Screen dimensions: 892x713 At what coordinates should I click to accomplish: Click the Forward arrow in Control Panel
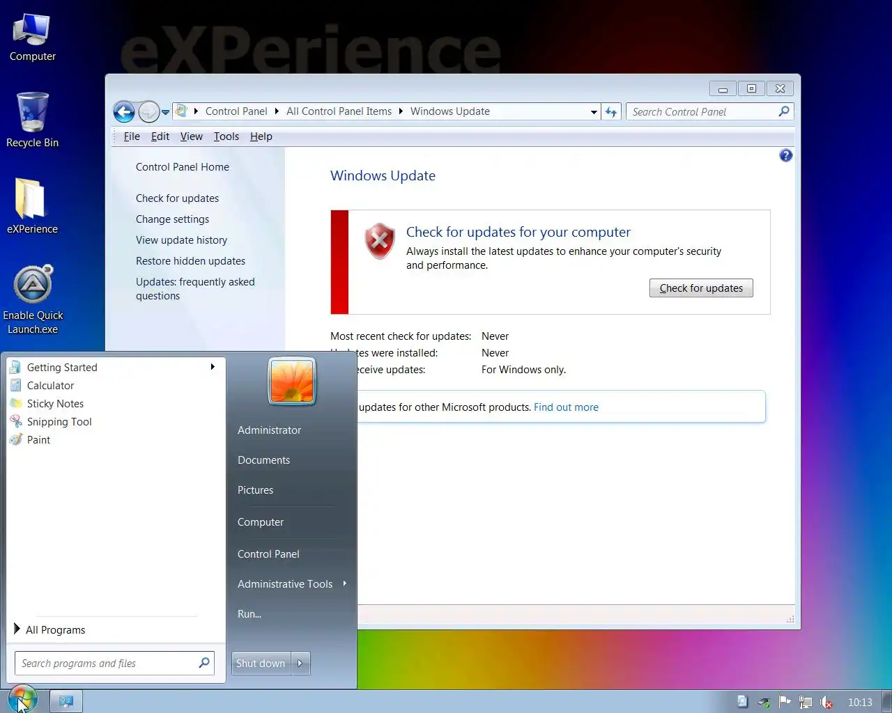pos(148,111)
